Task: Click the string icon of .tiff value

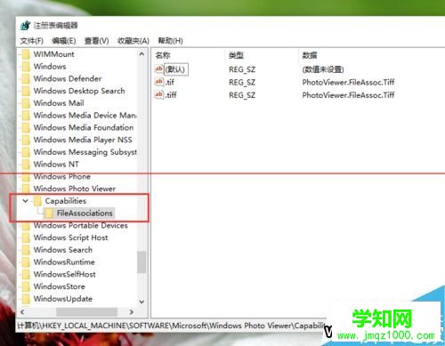Action: pyautogui.click(x=159, y=94)
